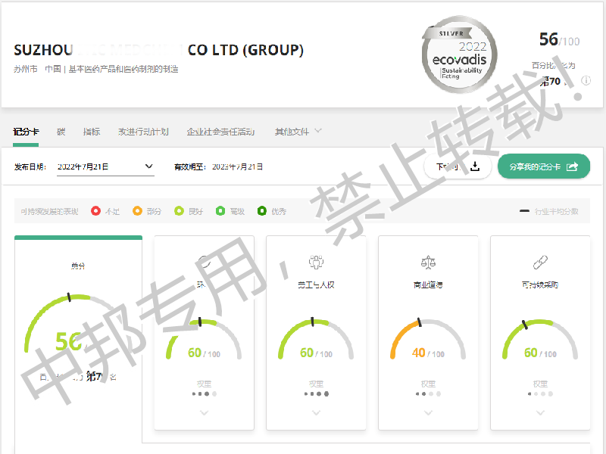
Task: Click the 56/100 score in the header
Action: [x=559, y=39]
